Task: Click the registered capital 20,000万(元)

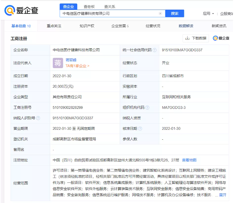Action: point(63,87)
